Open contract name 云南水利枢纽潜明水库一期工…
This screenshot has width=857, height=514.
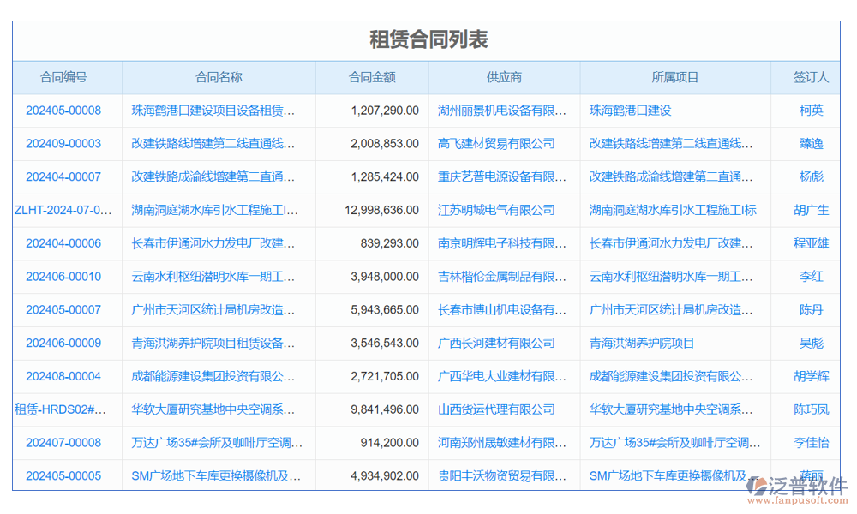pyautogui.click(x=213, y=277)
